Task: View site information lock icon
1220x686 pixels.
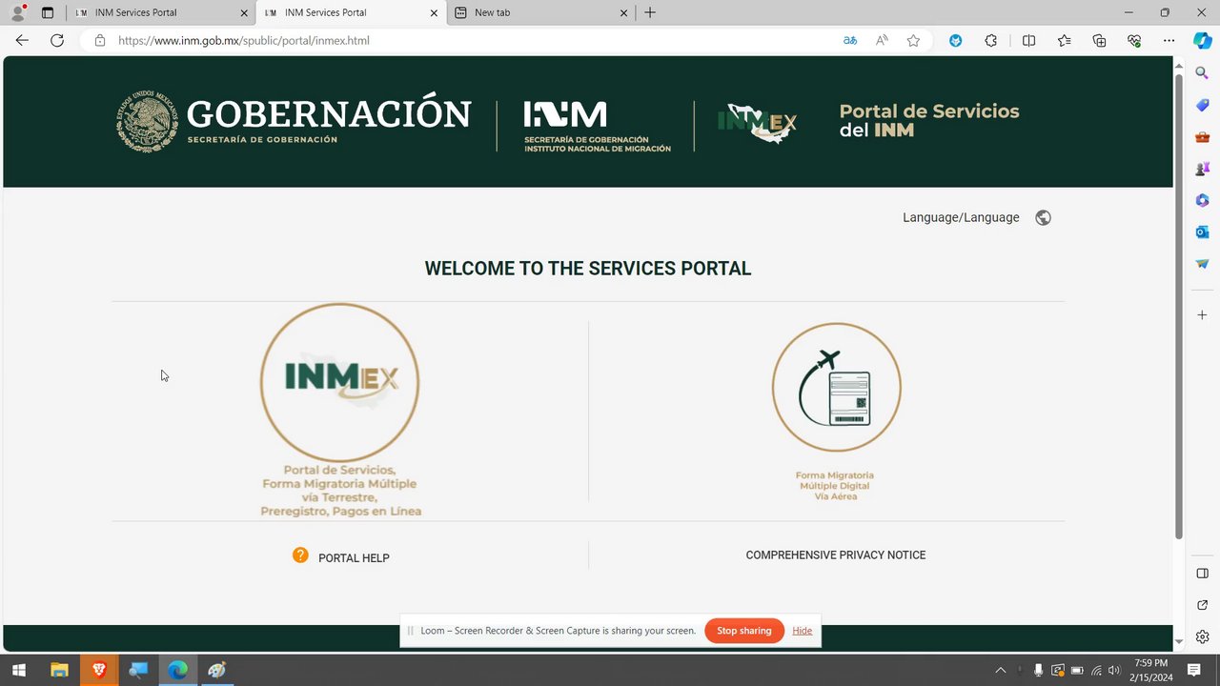Action: click(100, 40)
